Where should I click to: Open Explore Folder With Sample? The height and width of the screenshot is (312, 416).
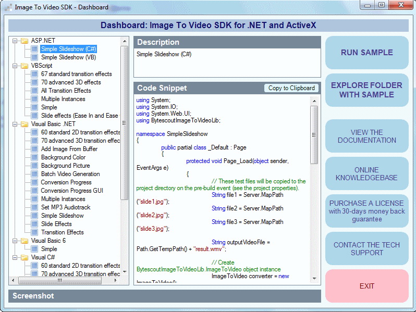[x=366, y=90]
